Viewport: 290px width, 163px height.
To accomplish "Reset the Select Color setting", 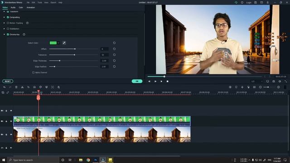I will click(x=114, y=43).
